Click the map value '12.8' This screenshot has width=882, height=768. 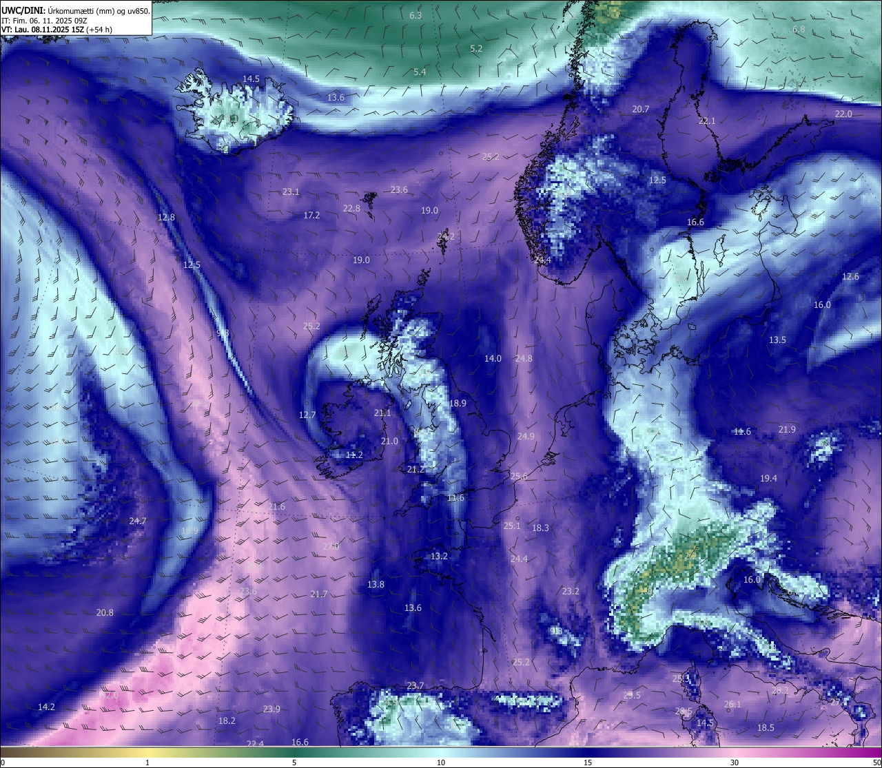(166, 217)
